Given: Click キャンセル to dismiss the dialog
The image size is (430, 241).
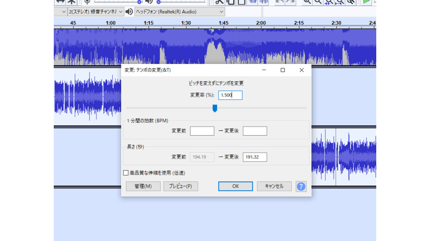Looking at the screenshot, I should coord(274,187).
